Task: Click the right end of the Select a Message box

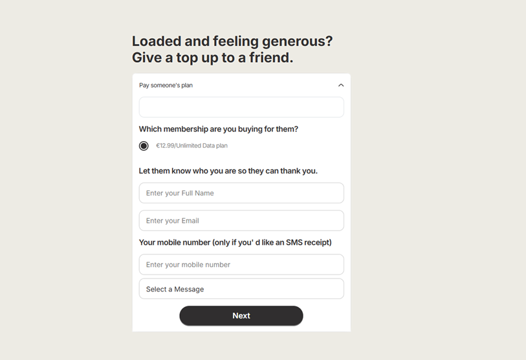Action: (x=333, y=289)
